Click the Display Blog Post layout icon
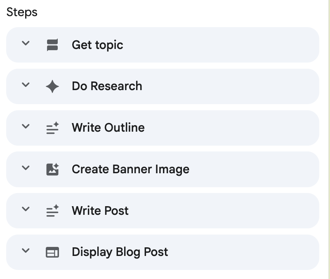330x279 pixels. [52, 252]
